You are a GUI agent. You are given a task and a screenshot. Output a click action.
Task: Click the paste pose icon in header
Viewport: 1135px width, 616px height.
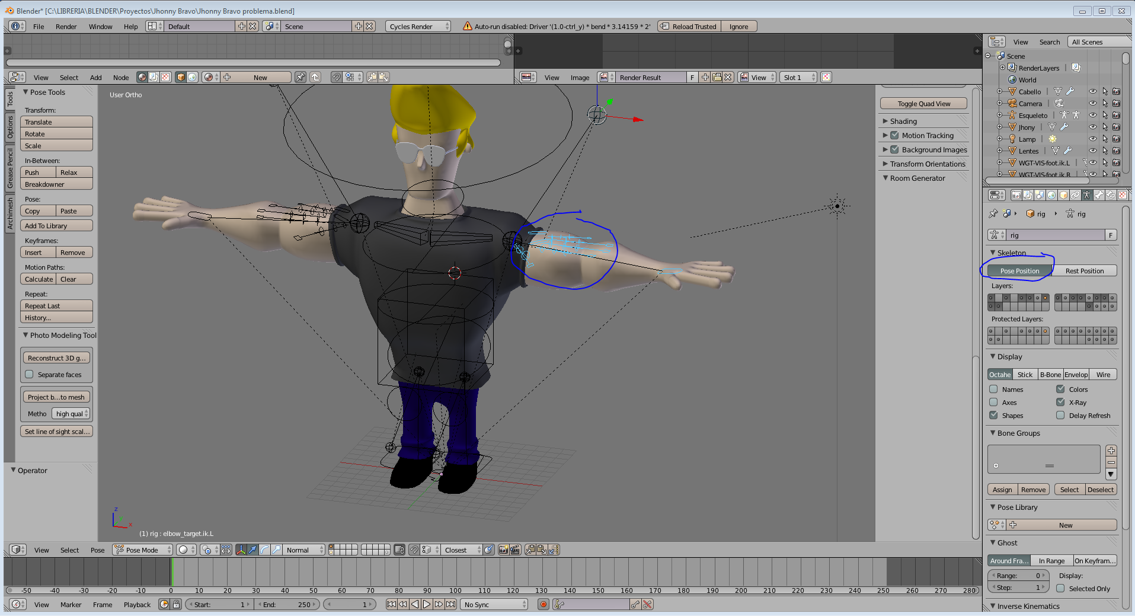542,550
